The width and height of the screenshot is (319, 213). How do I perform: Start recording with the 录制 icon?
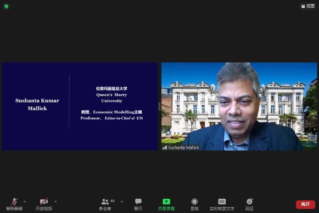(x=194, y=204)
